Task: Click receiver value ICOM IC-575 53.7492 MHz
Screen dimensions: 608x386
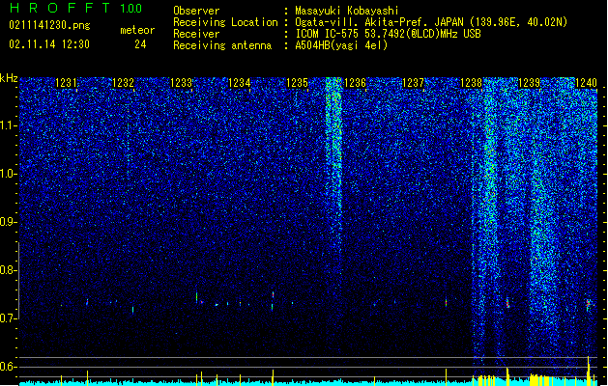Action: 388,34
